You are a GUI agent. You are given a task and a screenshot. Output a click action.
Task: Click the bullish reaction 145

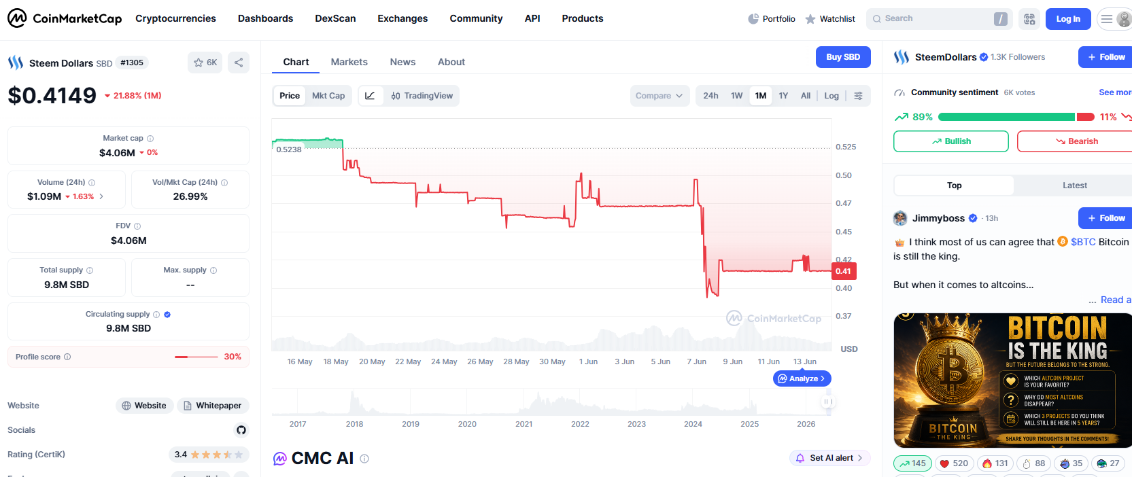912,463
